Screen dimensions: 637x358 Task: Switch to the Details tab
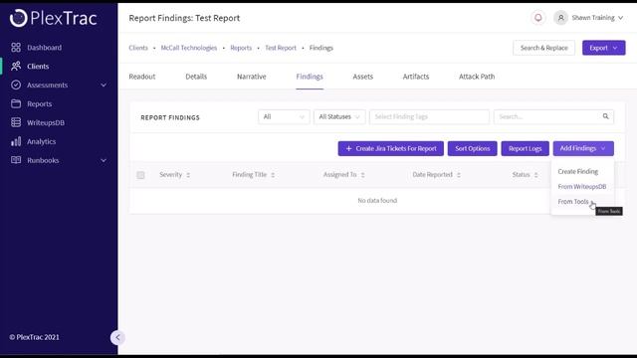(x=196, y=77)
